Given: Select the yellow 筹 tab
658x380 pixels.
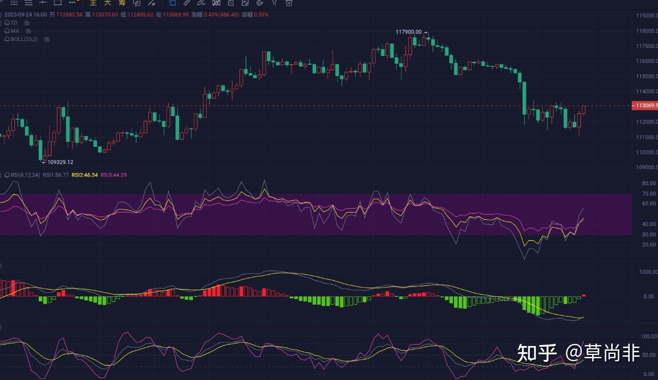Looking at the screenshot, I should click(122, 3).
